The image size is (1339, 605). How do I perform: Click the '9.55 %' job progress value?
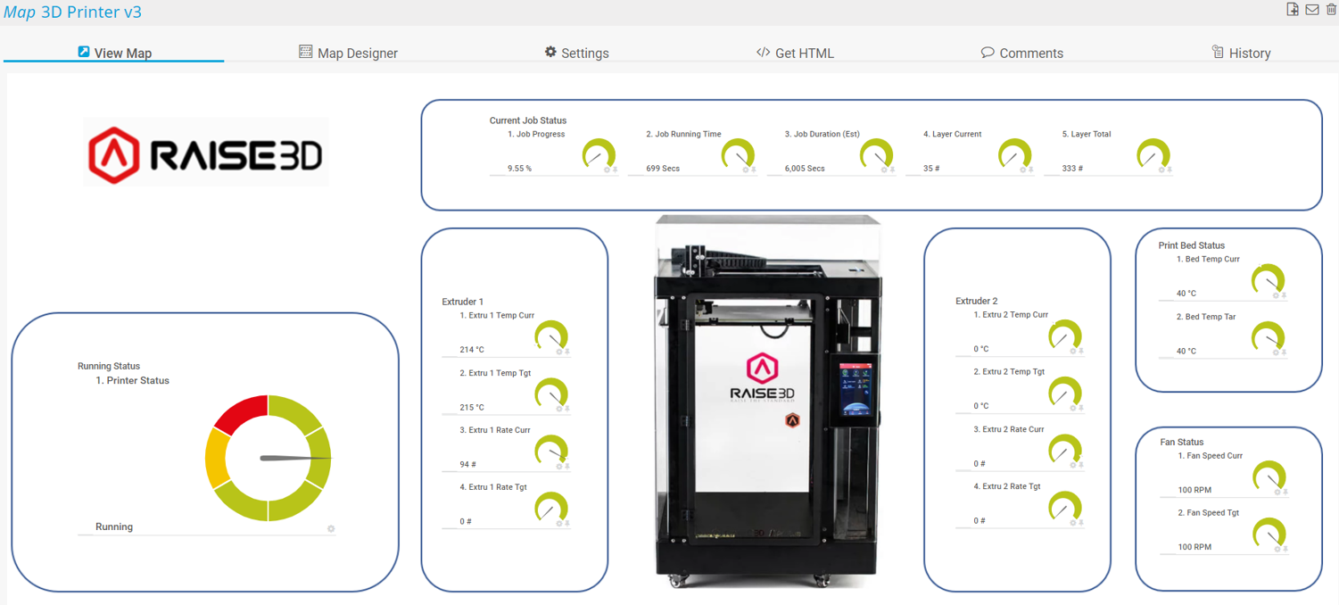click(519, 168)
